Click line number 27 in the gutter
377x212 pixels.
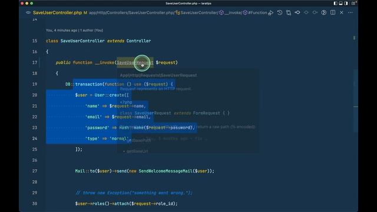click(x=35, y=171)
